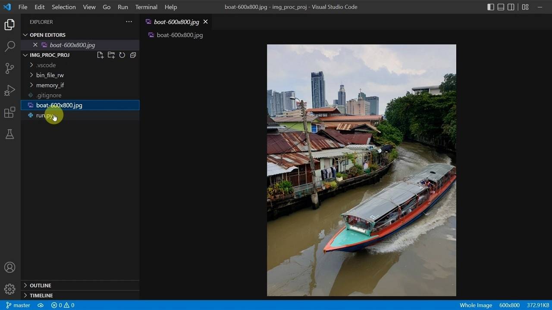Collapse the IMG_PROC_PROJ folder section
The height and width of the screenshot is (310, 552).
[x=50, y=55]
